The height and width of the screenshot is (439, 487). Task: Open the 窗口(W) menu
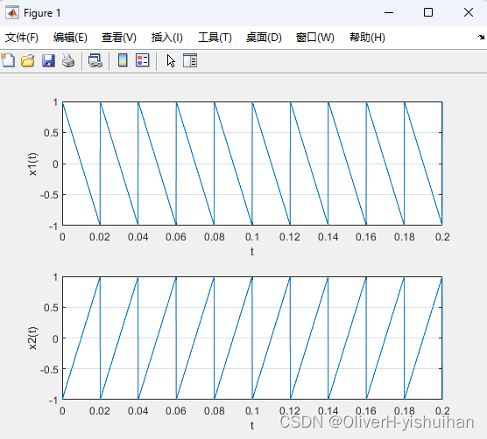click(x=315, y=38)
